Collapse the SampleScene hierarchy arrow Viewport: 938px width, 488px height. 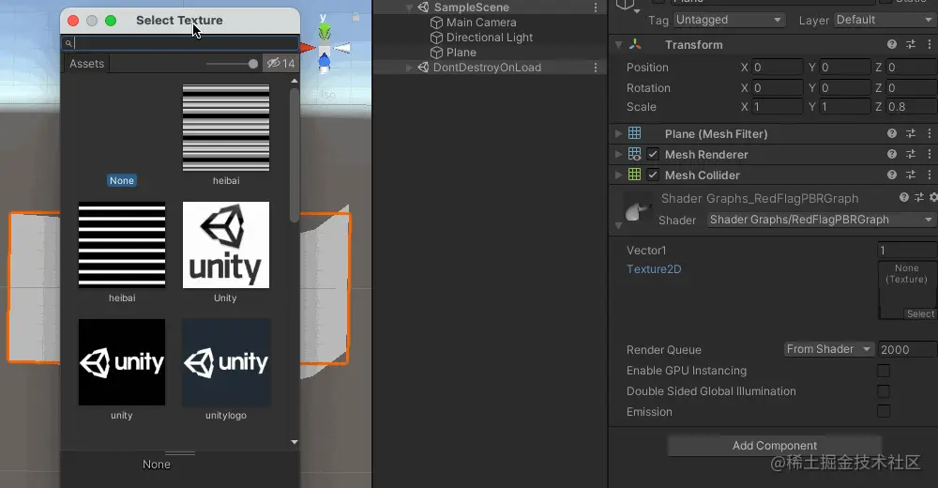(409, 8)
